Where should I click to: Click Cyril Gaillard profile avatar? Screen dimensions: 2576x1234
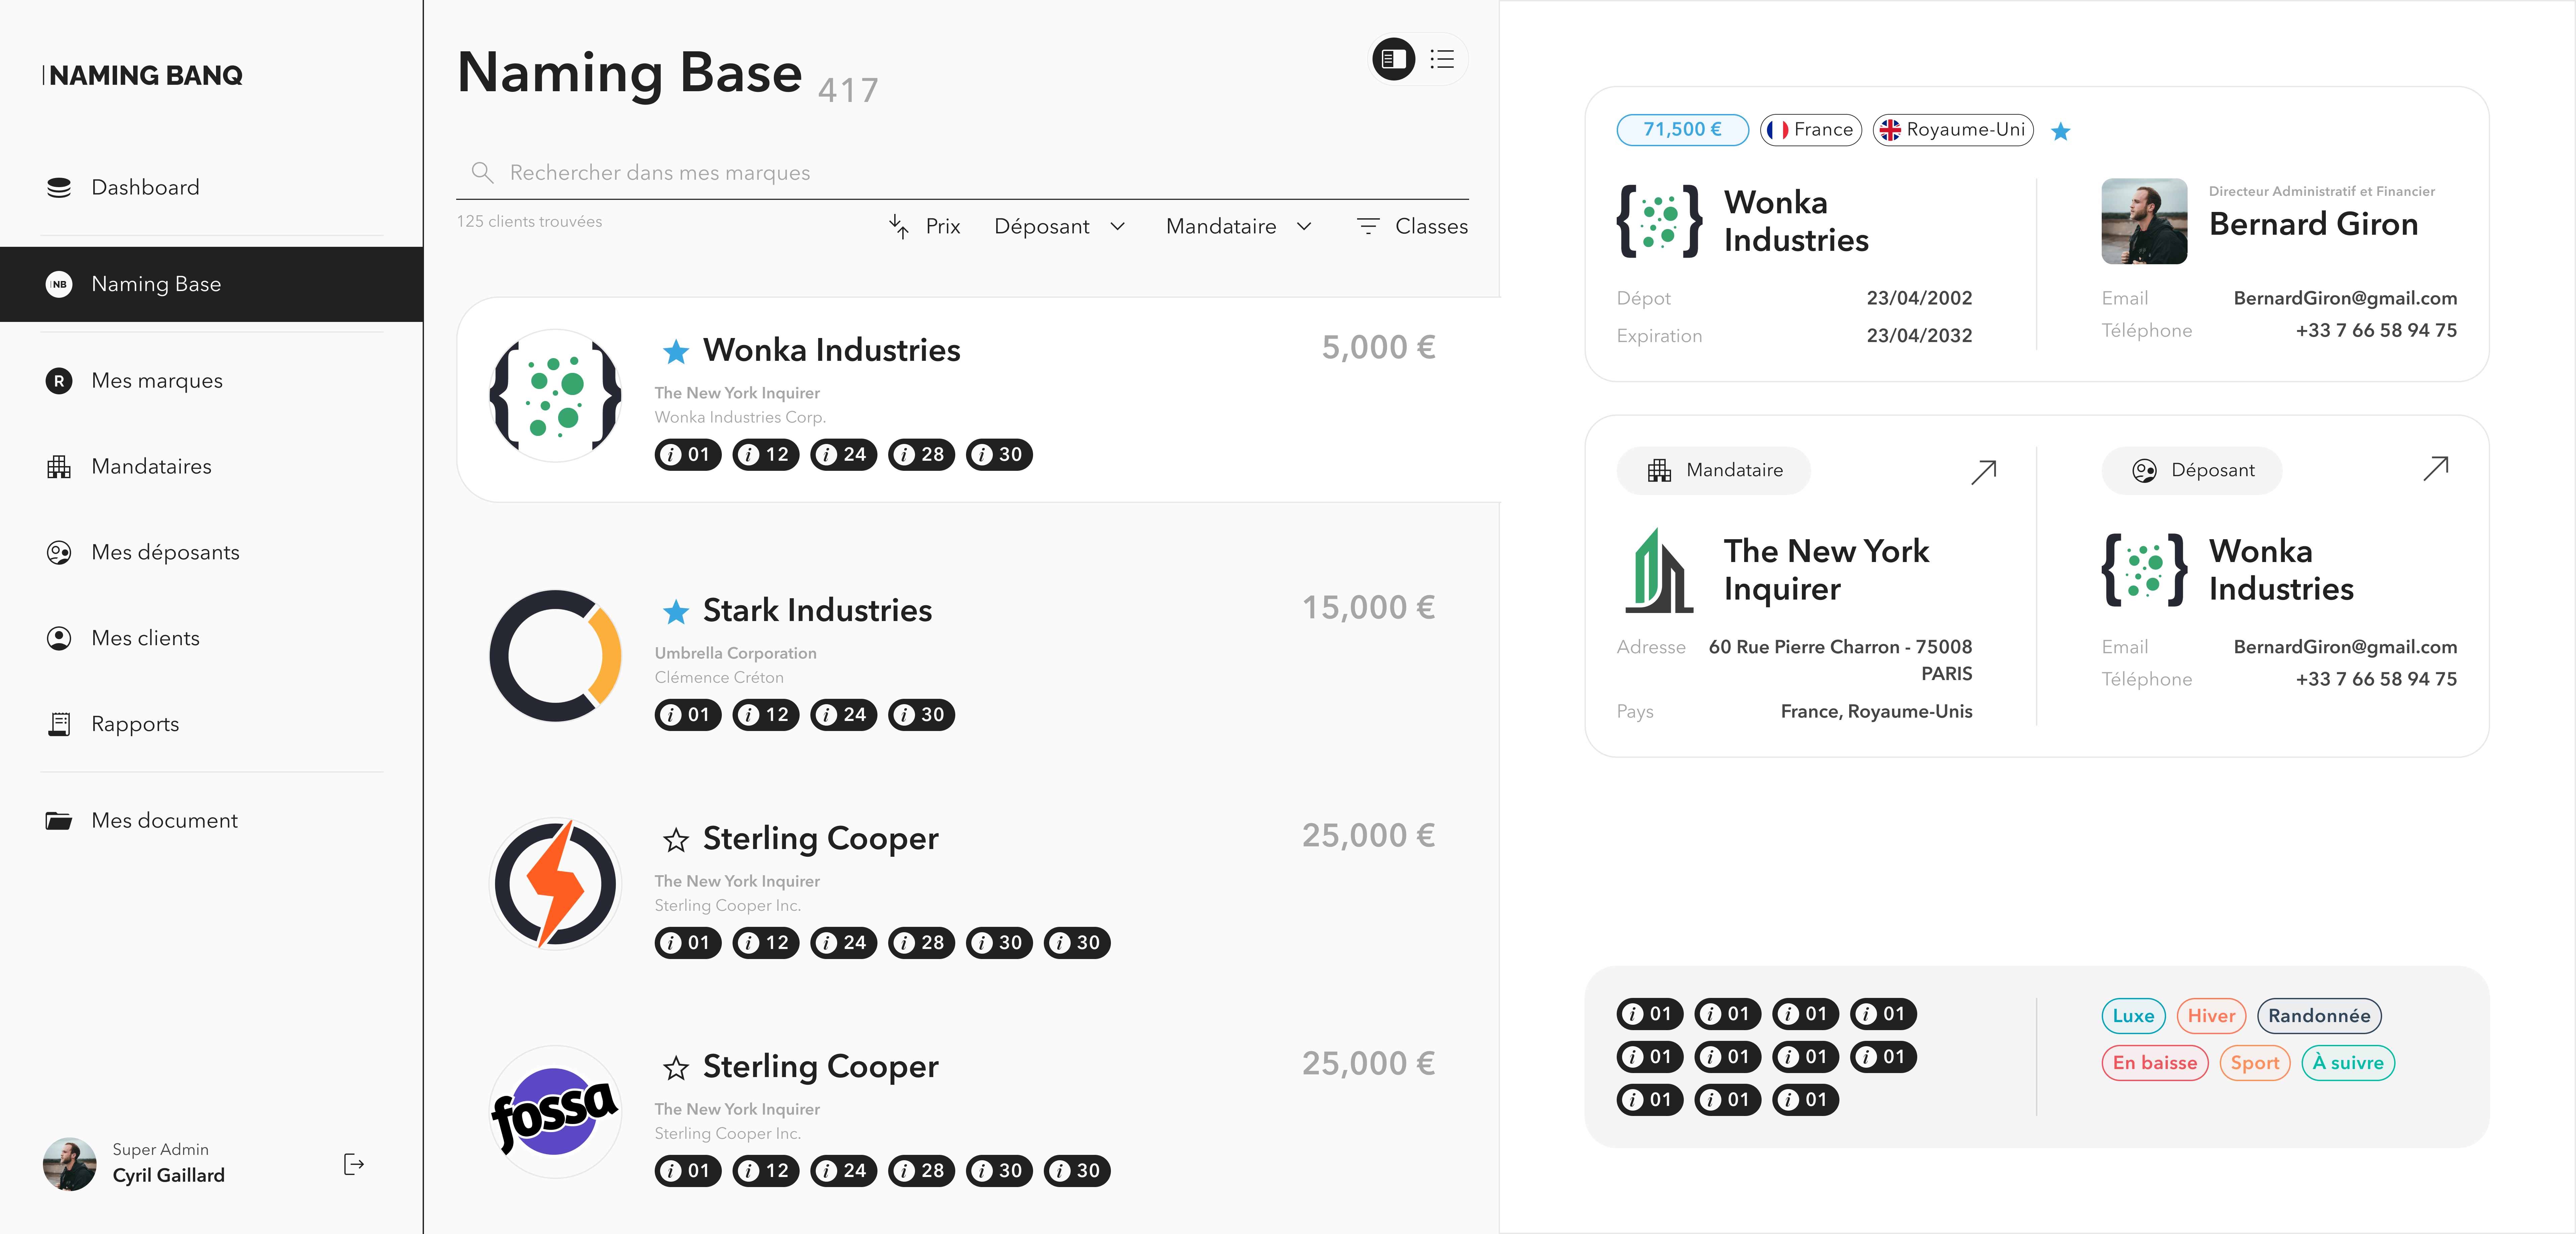[x=70, y=1164]
